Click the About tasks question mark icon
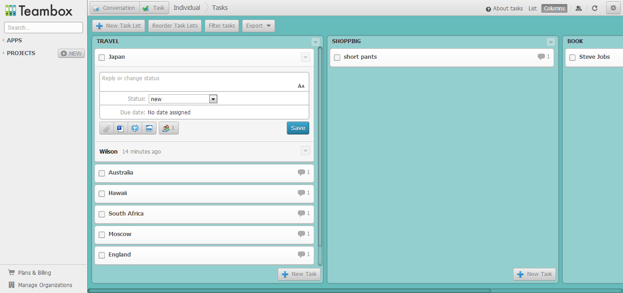Screen dimensions: 623x293 click(488, 9)
